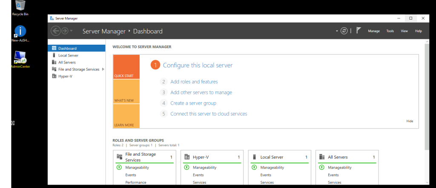The height and width of the screenshot is (188, 436).
Task: Click the File and Storage Services sidebar icon
Action: (54, 69)
